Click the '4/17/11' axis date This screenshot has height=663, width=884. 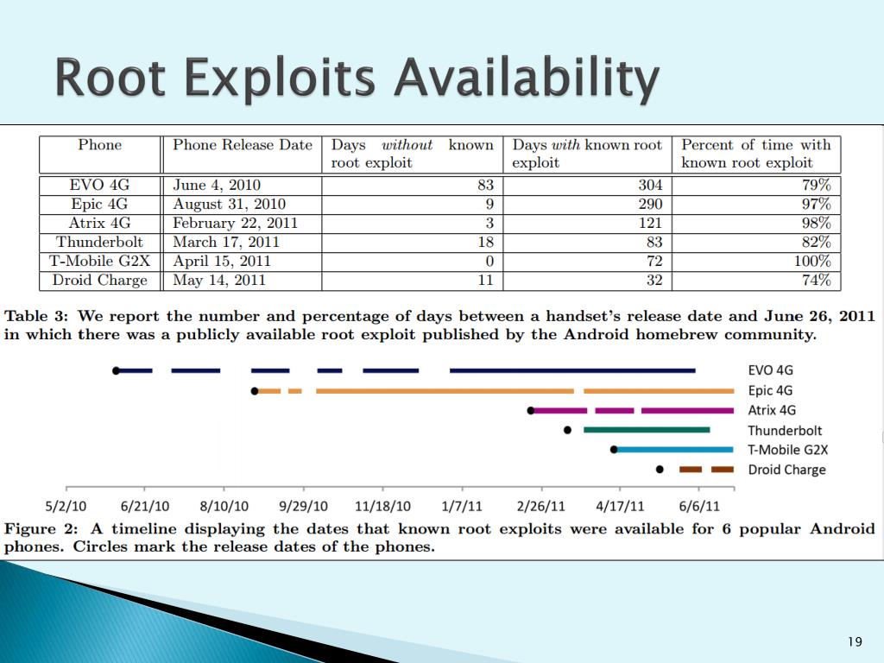pos(620,506)
